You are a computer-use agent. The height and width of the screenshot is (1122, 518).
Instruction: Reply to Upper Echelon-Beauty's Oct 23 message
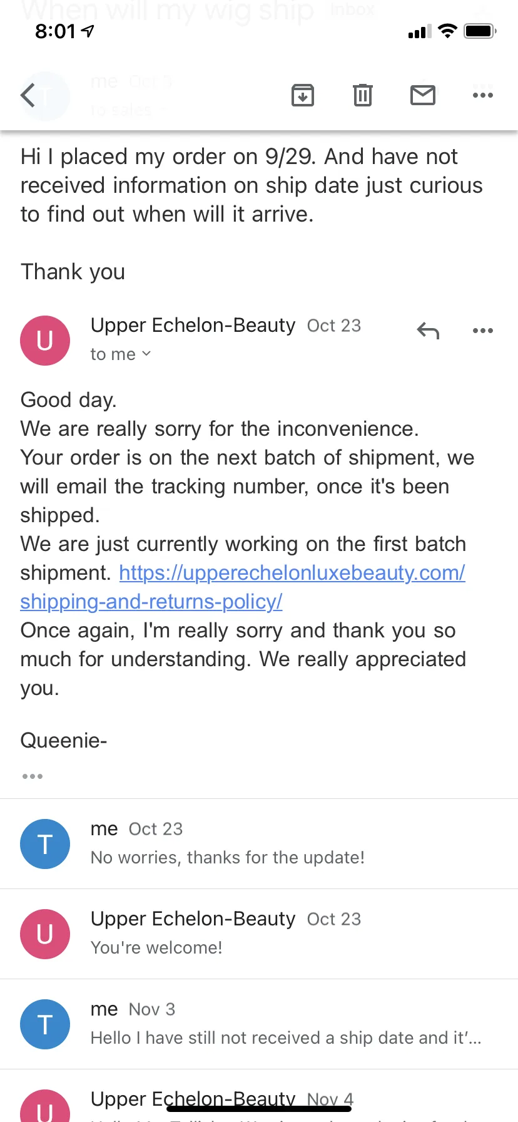(429, 331)
